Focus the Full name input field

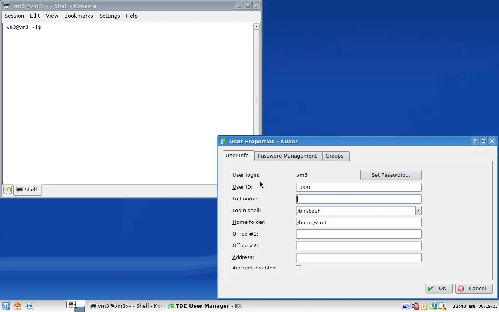tap(359, 199)
